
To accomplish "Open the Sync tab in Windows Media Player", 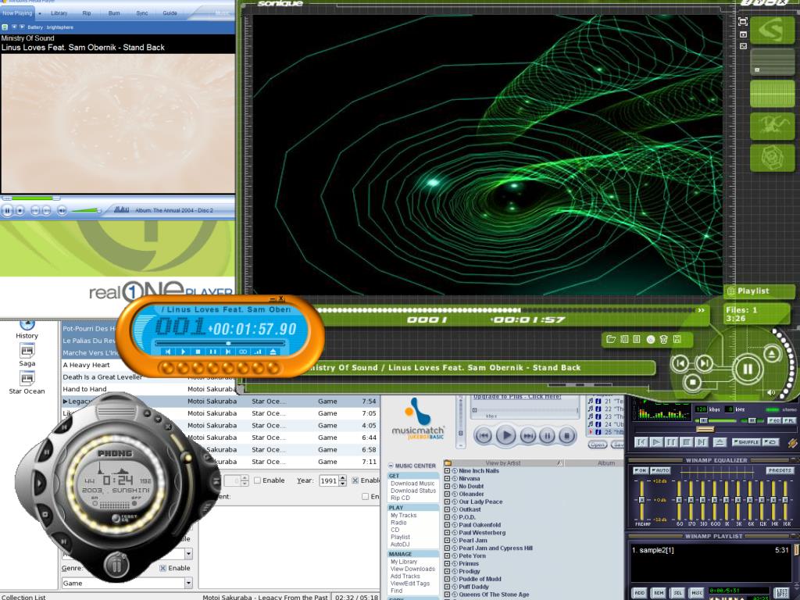I will point(142,13).
